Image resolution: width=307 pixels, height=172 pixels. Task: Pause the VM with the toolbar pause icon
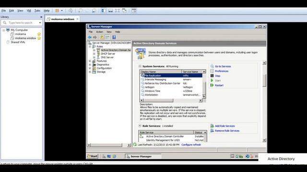[57, 11]
